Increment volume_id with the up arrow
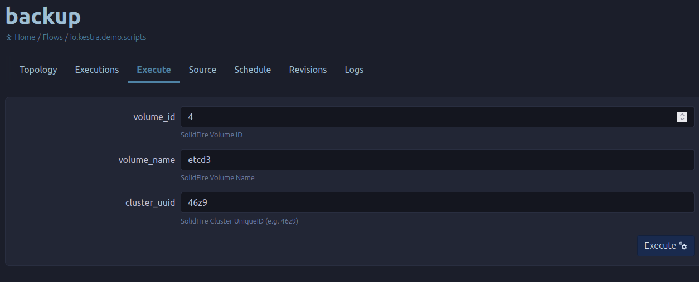 pyautogui.click(x=682, y=115)
